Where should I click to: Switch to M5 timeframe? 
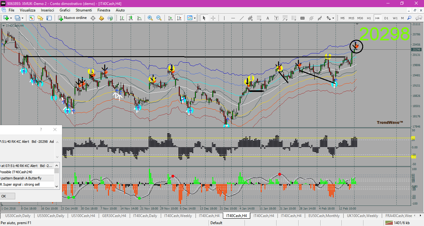coord(342,18)
